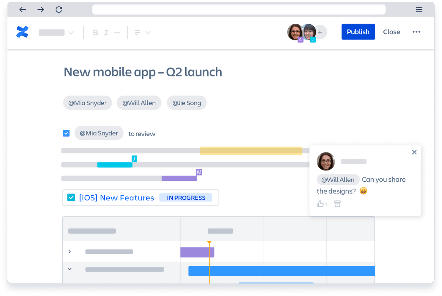Collapse the second expanded roadmap row
Viewport: 442px width, 296px height.
point(70,269)
